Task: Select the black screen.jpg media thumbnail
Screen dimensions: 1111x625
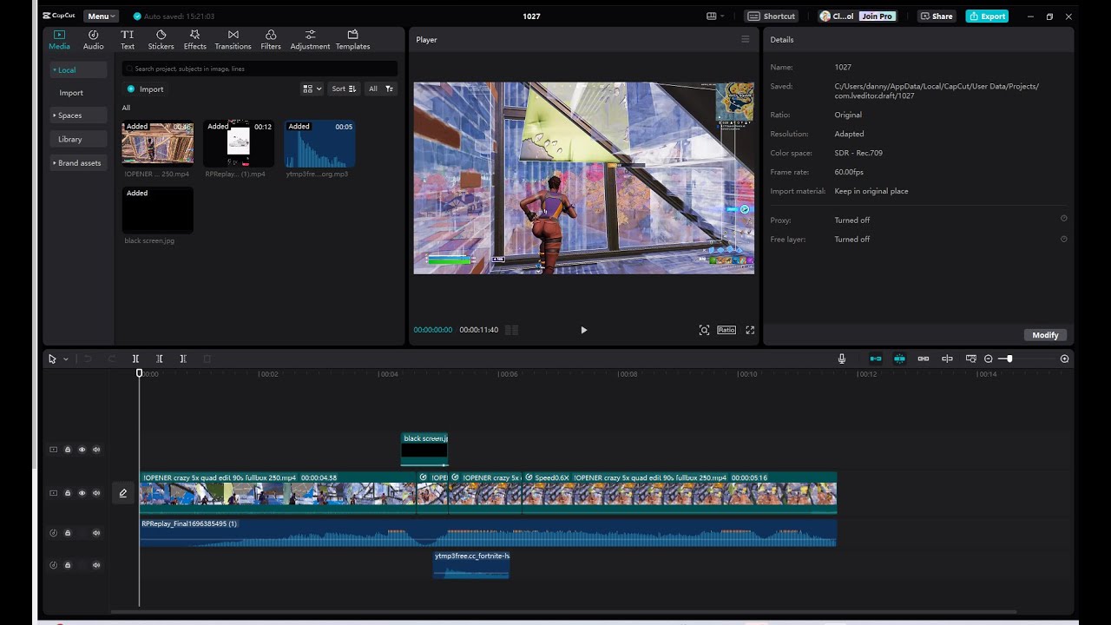Action: (x=157, y=210)
